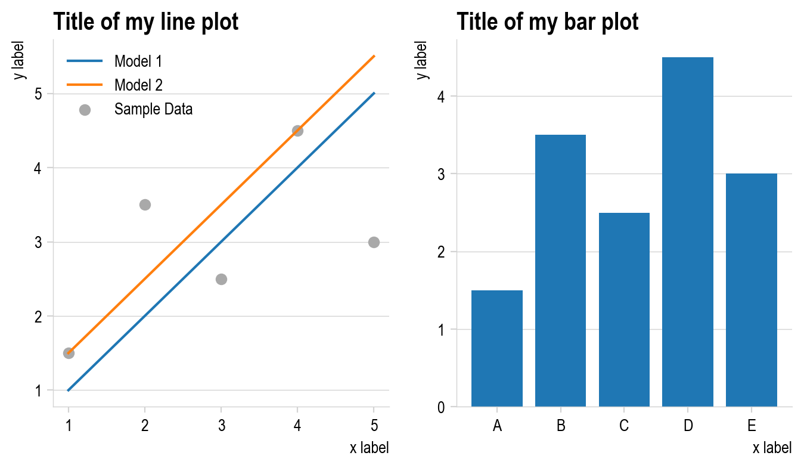Select the "Model 1" legend label
804x468 pixels.
[138, 61]
